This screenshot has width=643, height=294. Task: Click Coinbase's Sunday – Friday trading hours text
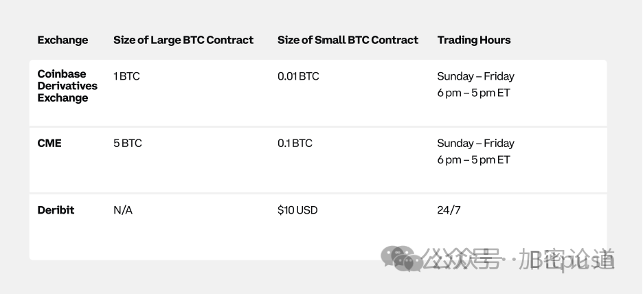point(475,76)
